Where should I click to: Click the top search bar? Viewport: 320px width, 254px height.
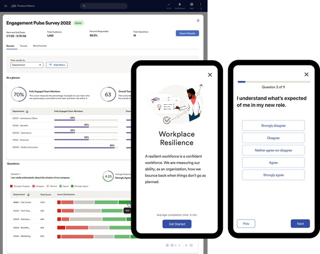click(x=105, y=5)
